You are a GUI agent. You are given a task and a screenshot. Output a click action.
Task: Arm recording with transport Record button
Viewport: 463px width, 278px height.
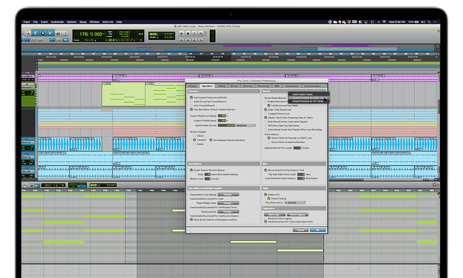click(x=201, y=33)
